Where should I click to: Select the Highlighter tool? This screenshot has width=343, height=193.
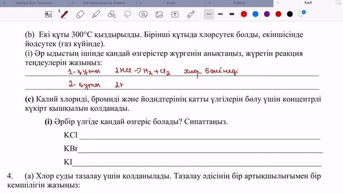[x=96, y=14]
